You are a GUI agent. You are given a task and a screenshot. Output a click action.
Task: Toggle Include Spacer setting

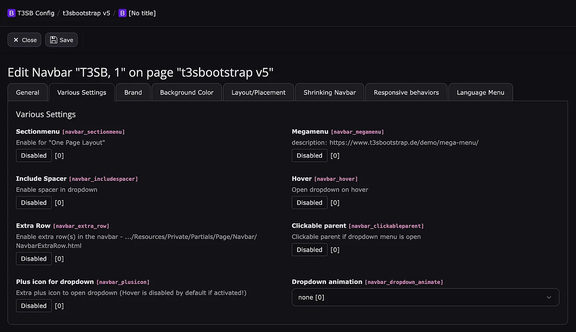[34, 203]
